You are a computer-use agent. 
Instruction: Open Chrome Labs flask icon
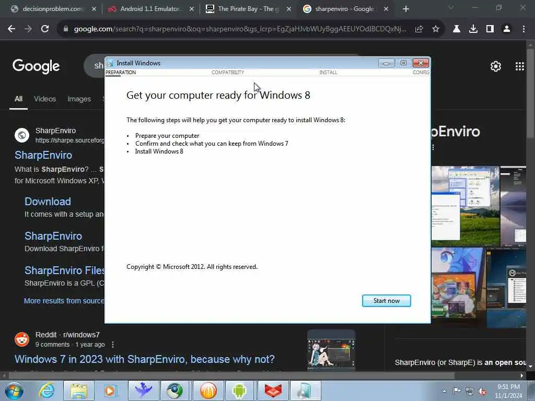tap(457, 29)
